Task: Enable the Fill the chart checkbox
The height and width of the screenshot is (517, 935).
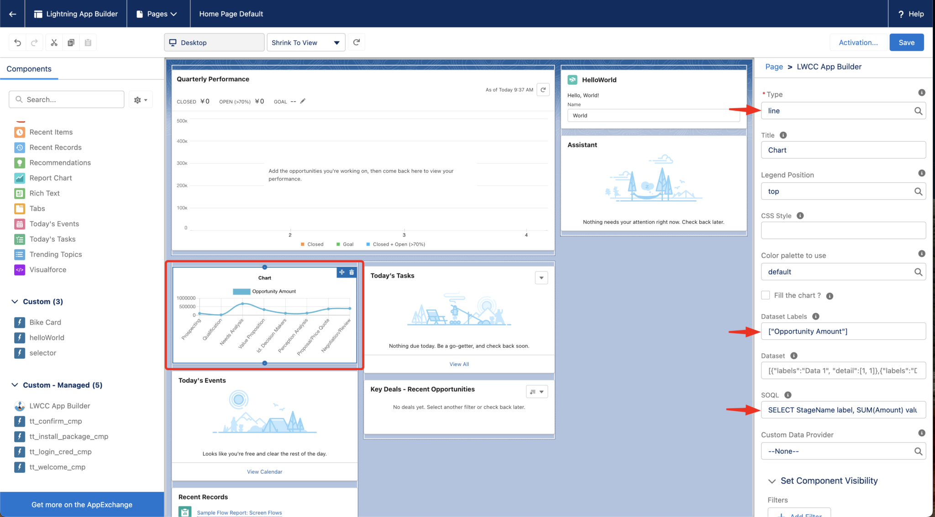Action: tap(765, 295)
